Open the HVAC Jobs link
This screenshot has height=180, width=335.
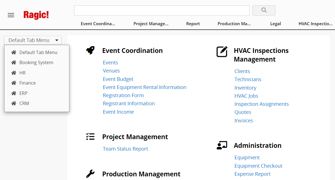[x=246, y=96]
